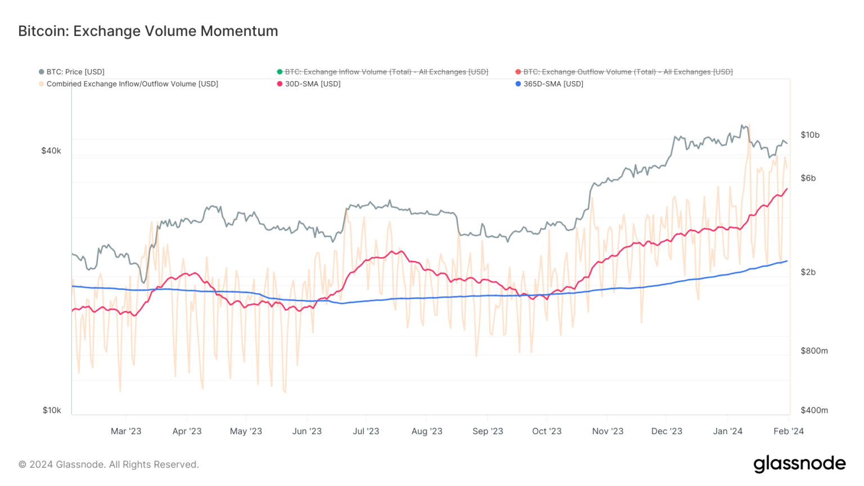Hide the Combined Exchange Inflow/Outflow Volume label
The height and width of the screenshot is (486, 864).
coord(132,84)
